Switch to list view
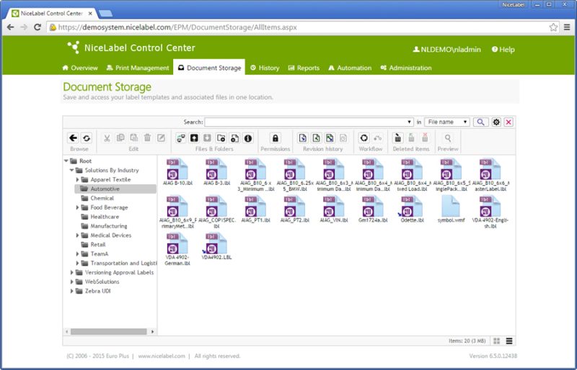The width and height of the screenshot is (577, 370). pyautogui.click(x=509, y=341)
